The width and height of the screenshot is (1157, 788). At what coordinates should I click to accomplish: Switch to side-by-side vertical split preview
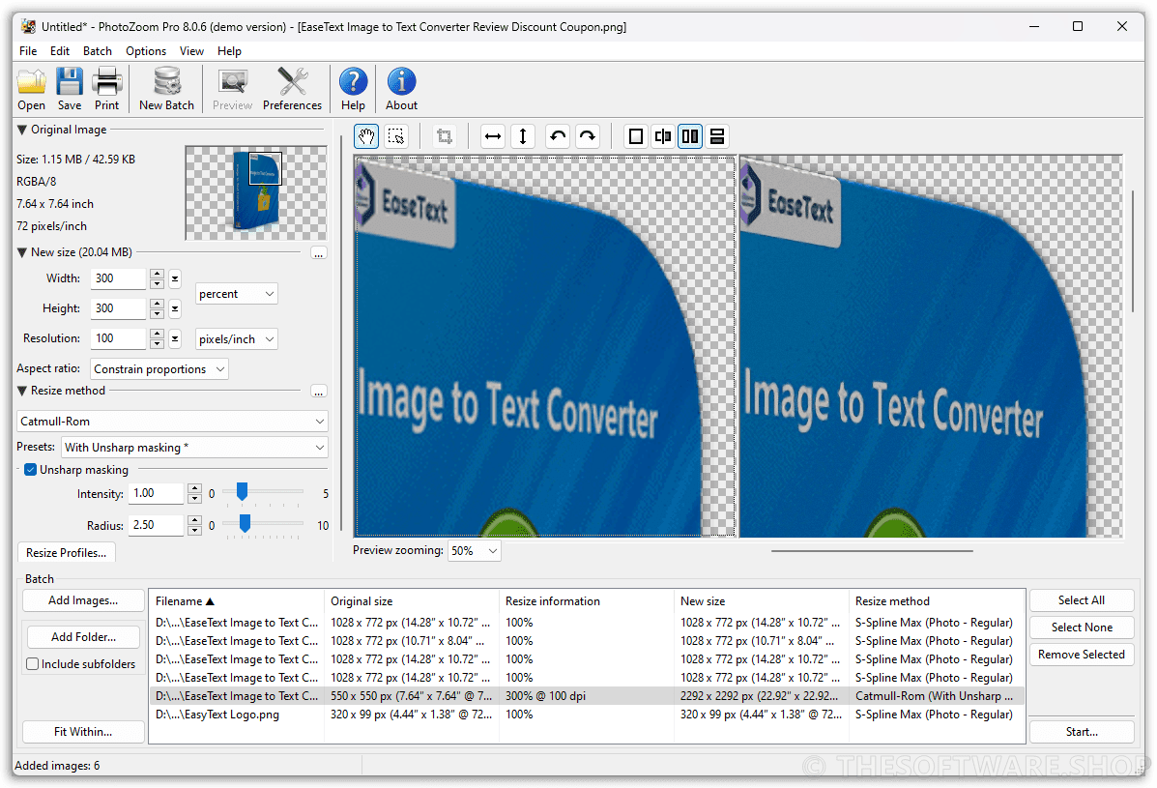point(690,136)
